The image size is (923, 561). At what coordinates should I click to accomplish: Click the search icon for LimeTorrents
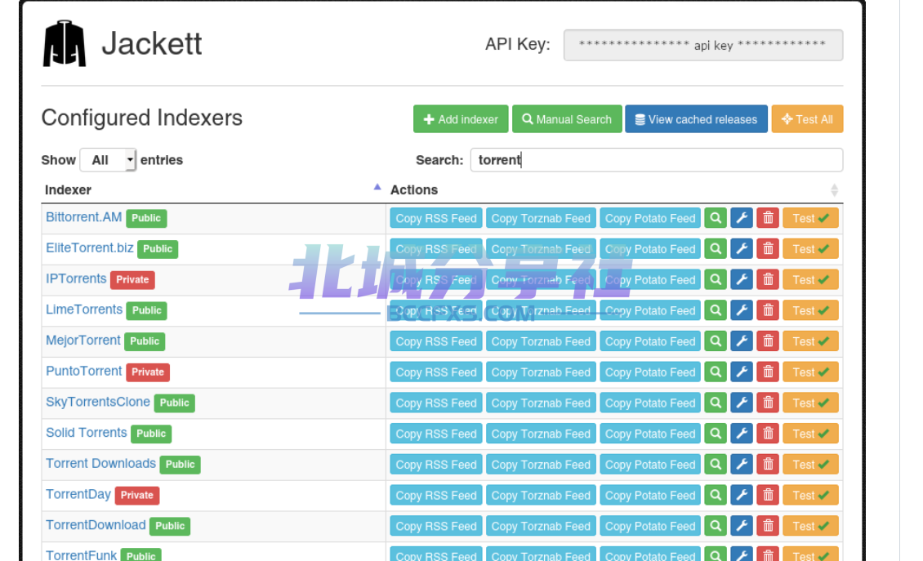tap(716, 310)
